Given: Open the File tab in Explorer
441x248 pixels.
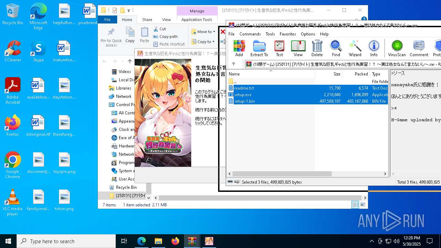Looking at the screenshot, I should [x=107, y=20].
